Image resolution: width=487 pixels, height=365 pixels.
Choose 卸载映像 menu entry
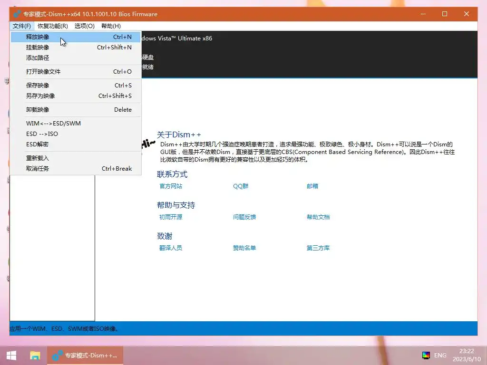click(x=76, y=110)
